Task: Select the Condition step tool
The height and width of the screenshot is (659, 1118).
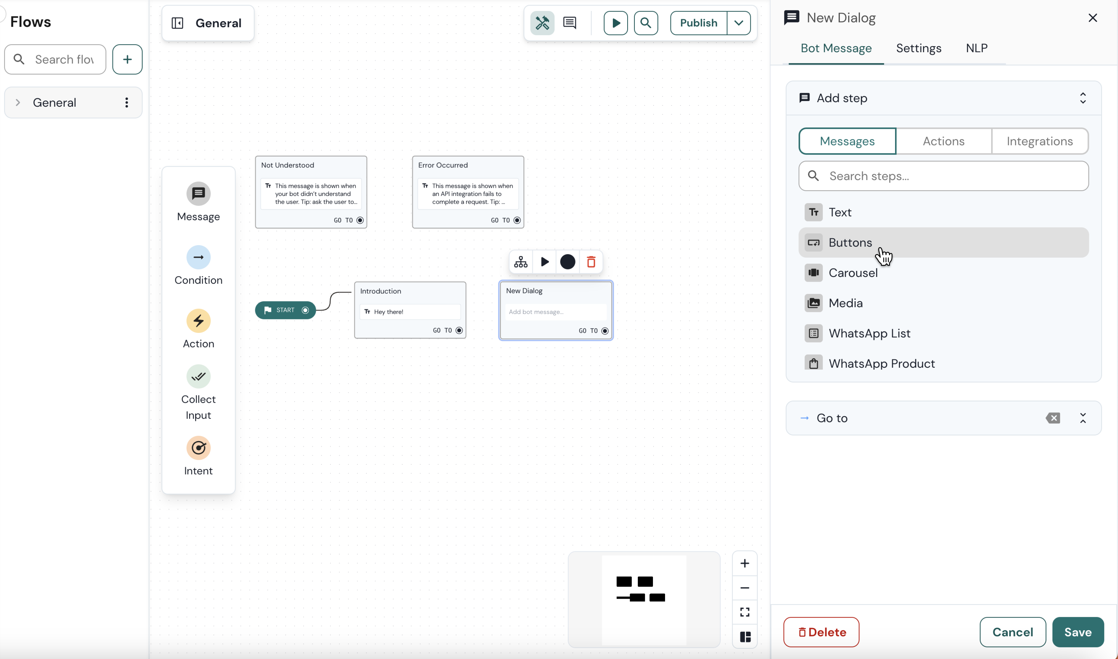Action: point(198,265)
